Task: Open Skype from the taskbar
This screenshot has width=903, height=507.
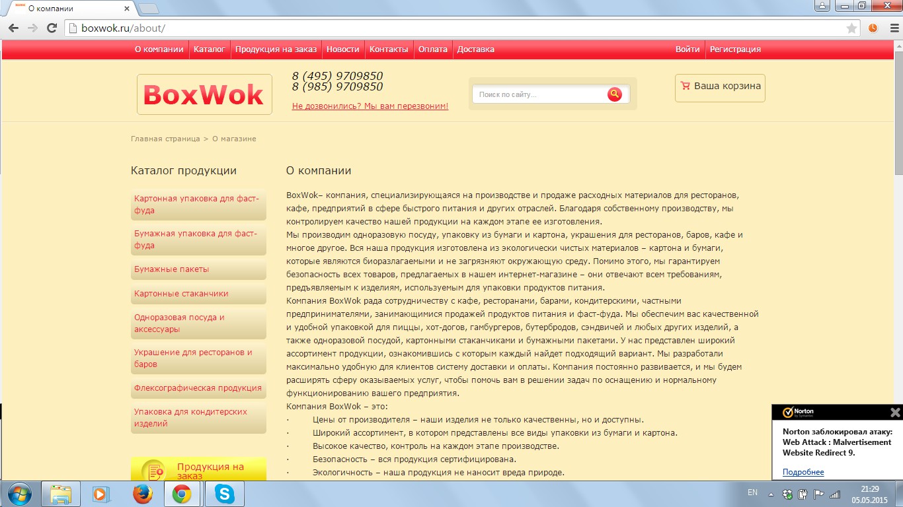Action: [224, 494]
